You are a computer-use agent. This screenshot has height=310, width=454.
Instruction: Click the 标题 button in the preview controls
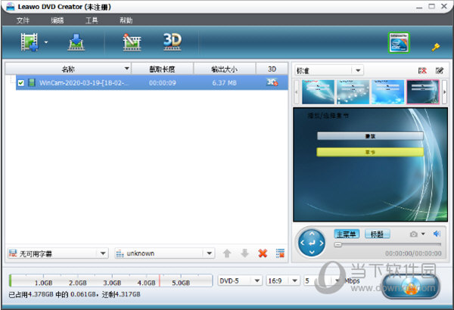pos(378,234)
